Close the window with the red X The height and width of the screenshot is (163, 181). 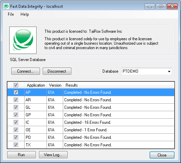coord(172,6)
